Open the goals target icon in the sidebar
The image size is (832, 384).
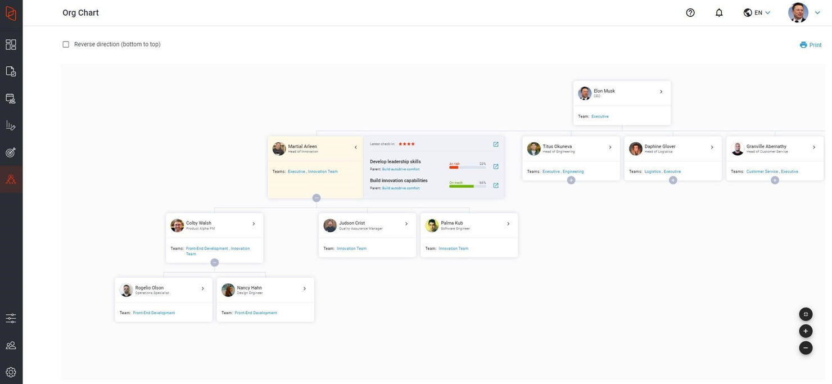coord(11,151)
